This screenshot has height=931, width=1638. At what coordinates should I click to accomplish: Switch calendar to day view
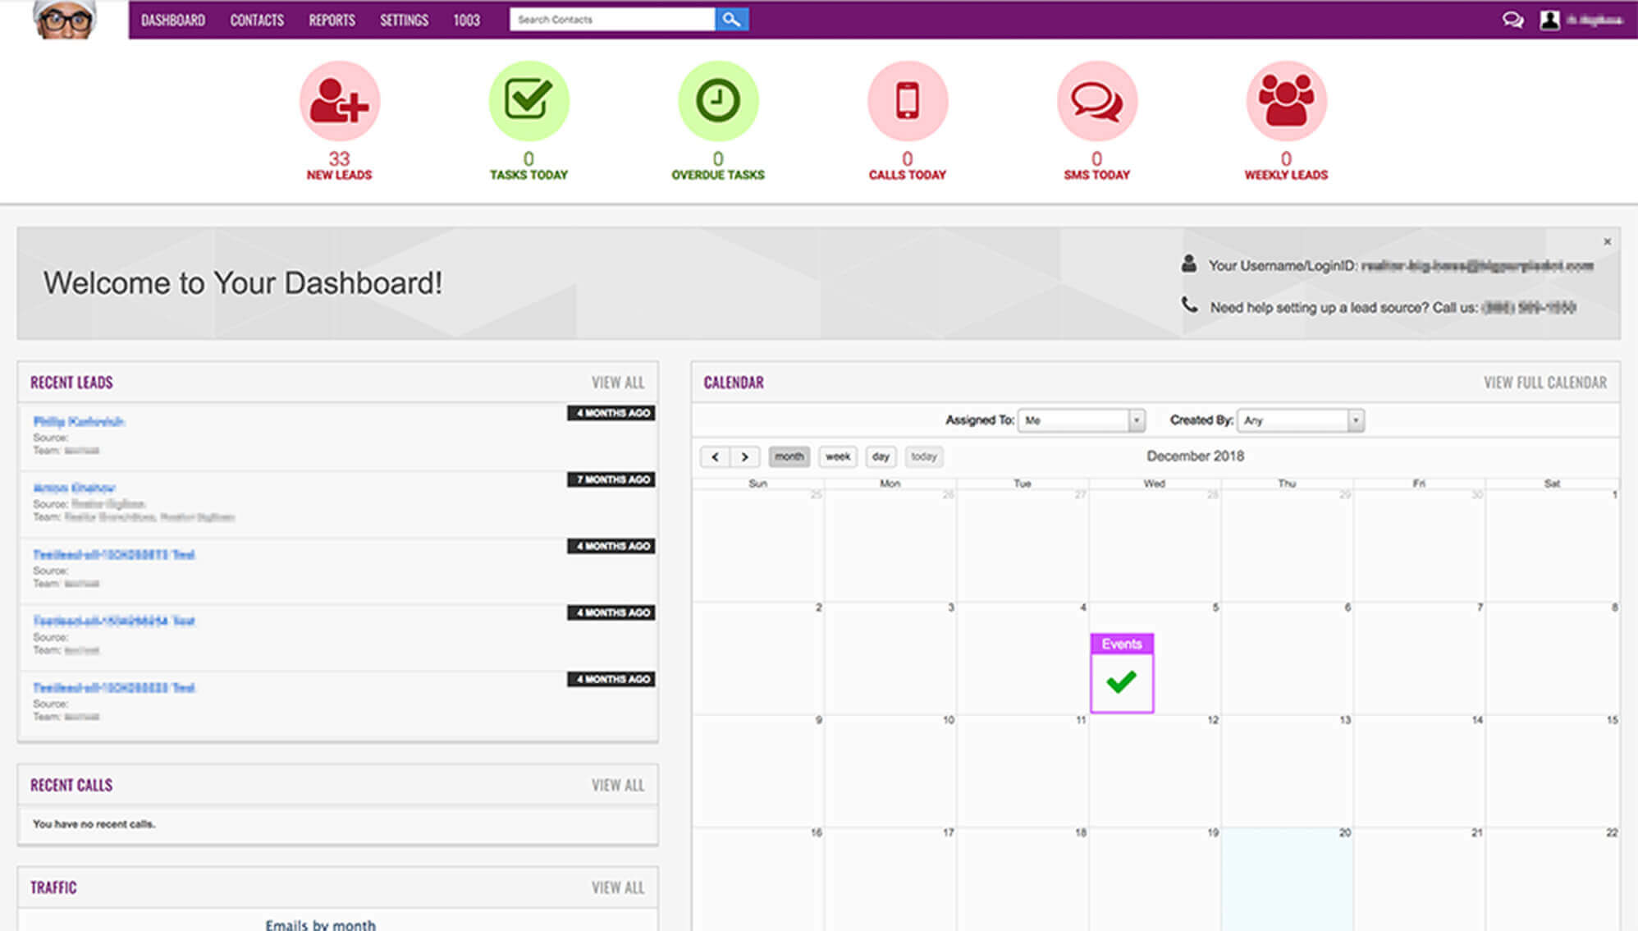[881, 456]
